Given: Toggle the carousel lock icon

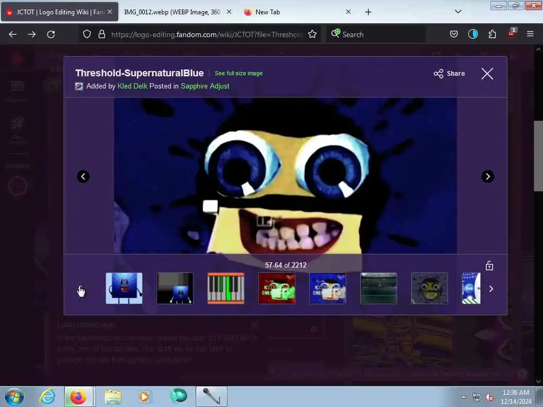Looking at the screenshot, I should (x=489, y=266).
